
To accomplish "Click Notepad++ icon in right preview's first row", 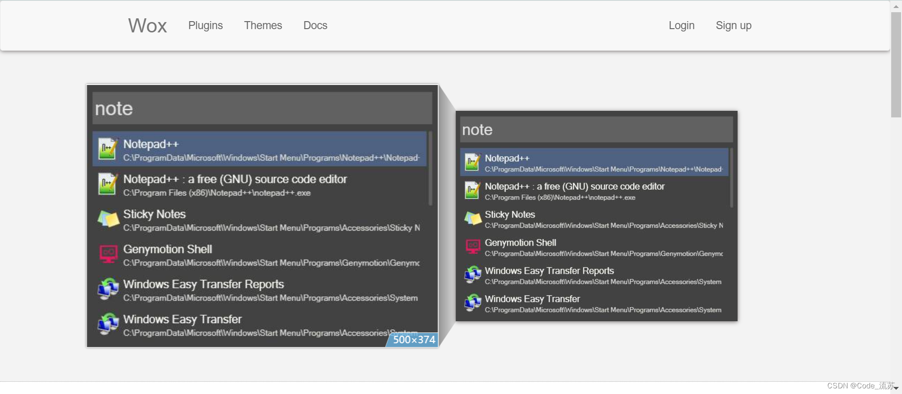I will click(472, 162).
